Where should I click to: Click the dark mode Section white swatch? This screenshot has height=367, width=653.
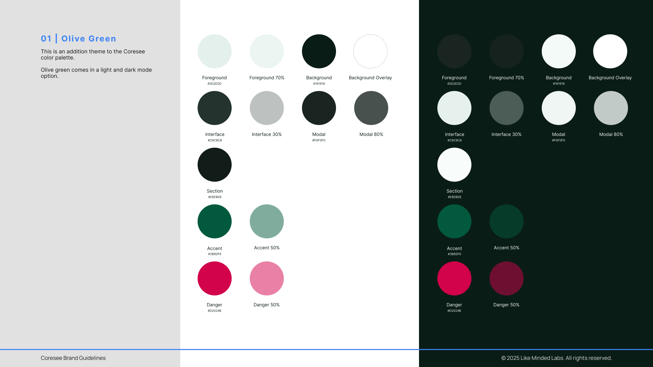pyautogui.click(x=454, y=165)
